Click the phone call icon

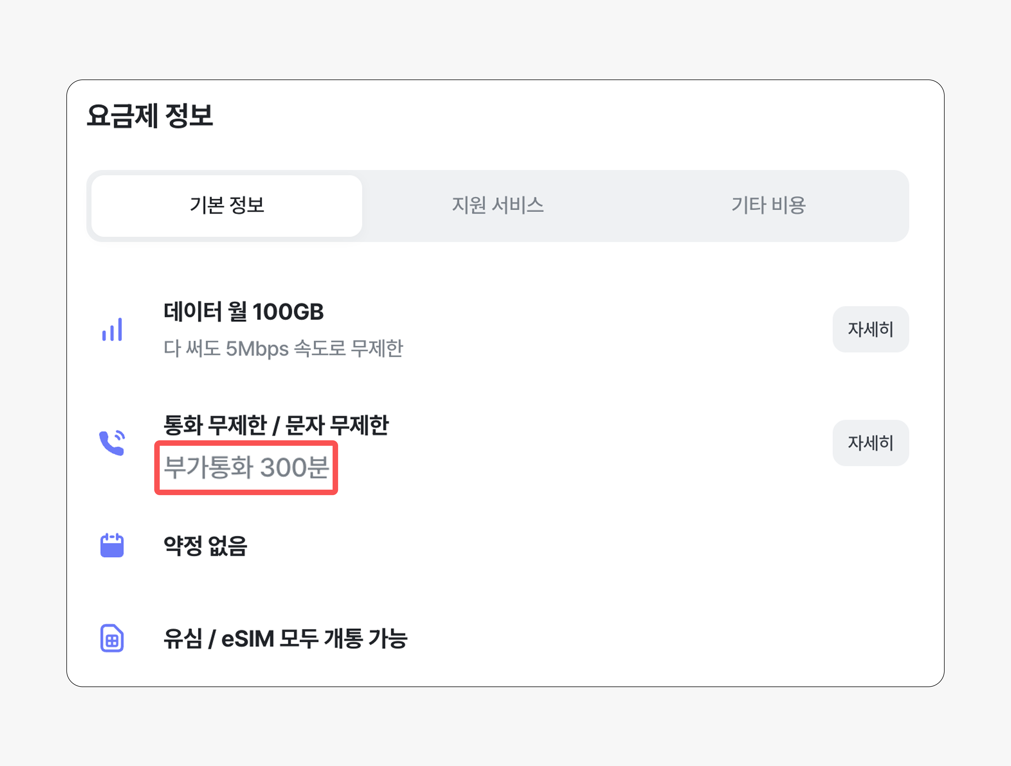pos(112,442)
